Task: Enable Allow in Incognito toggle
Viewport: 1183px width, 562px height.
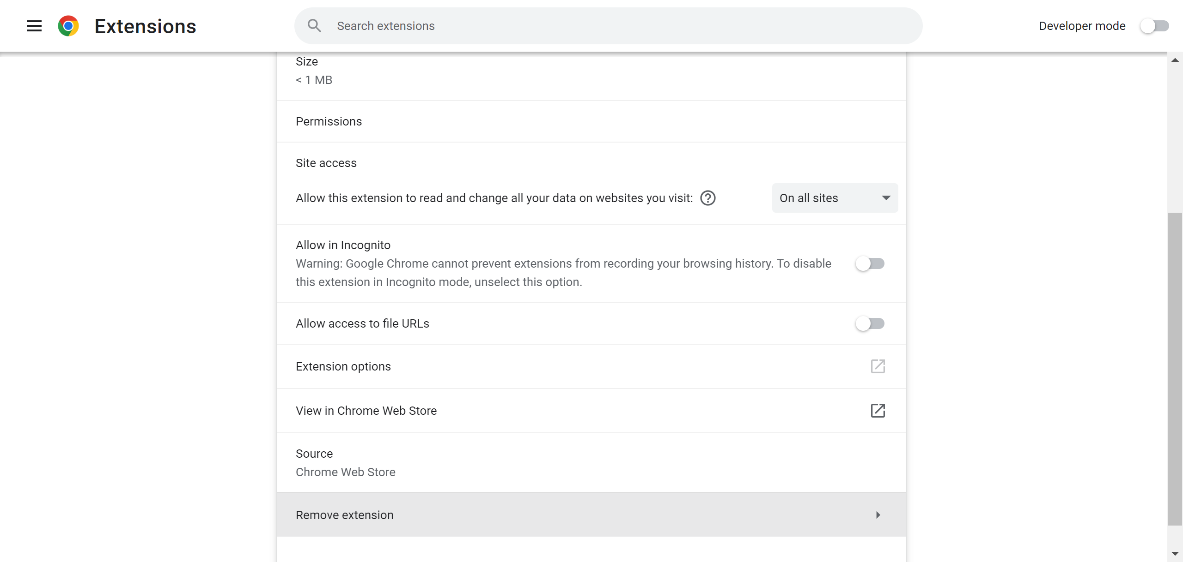Action: click(x=870, y=263)
